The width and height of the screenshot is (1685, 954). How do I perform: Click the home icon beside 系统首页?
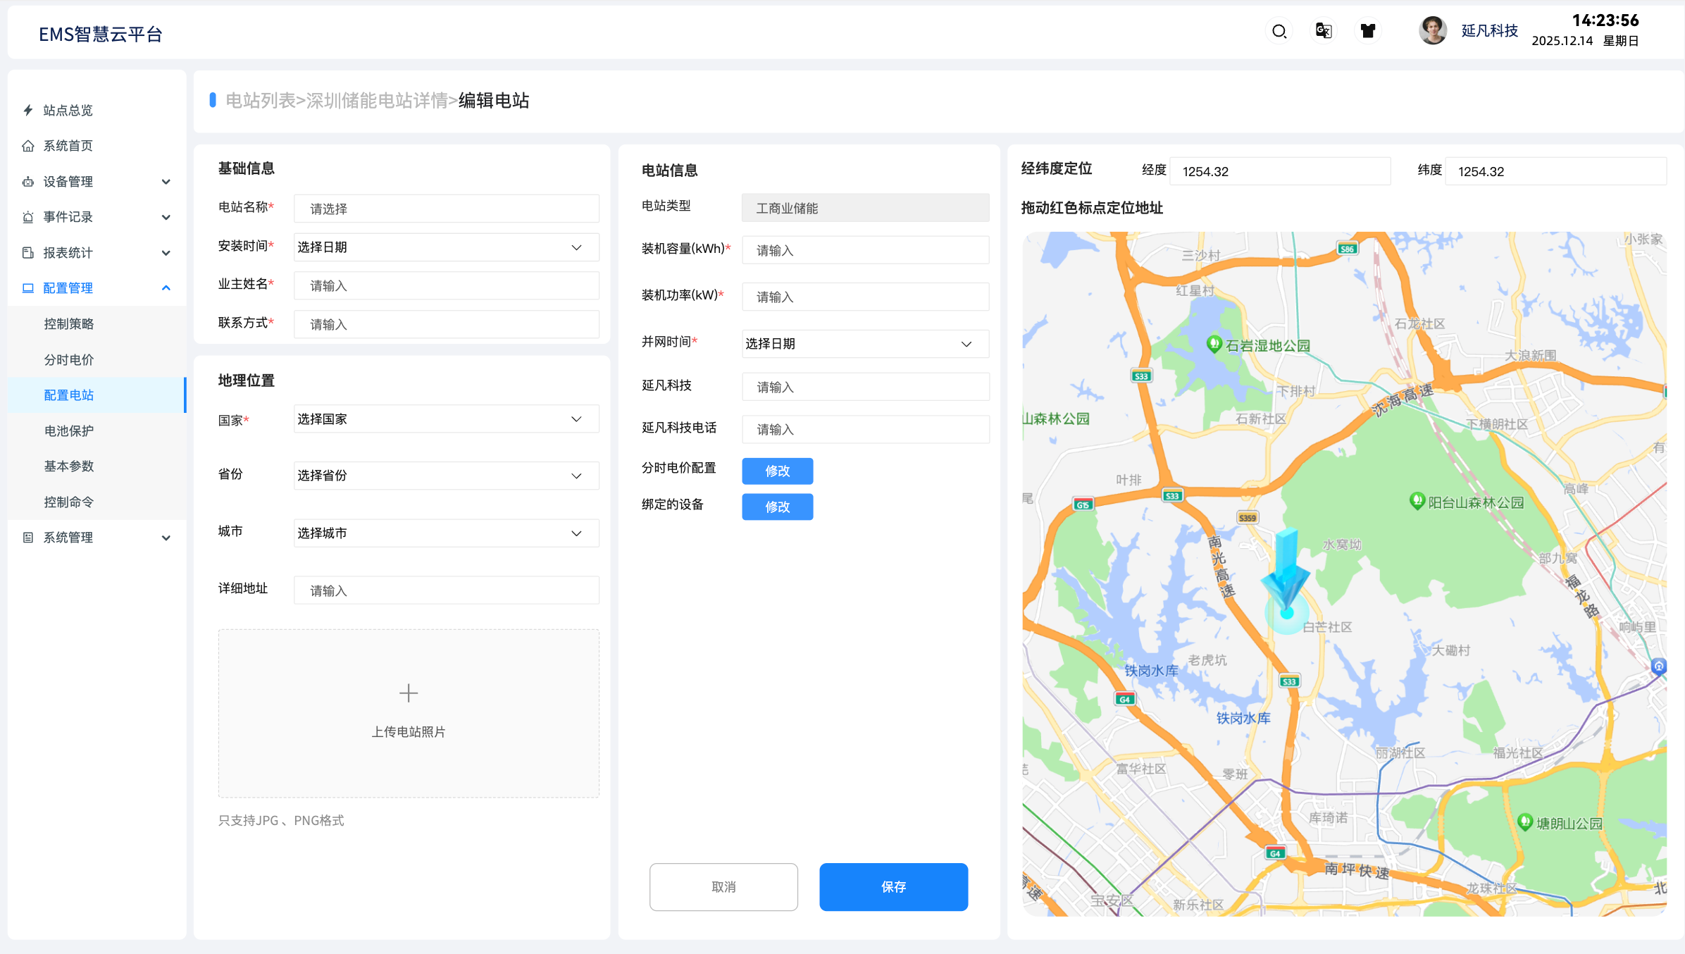28,146
